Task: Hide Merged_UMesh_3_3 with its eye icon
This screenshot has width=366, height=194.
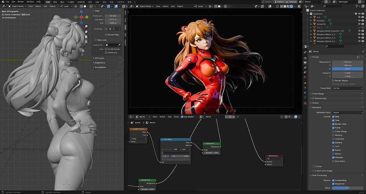Action: tap(359, 38)
